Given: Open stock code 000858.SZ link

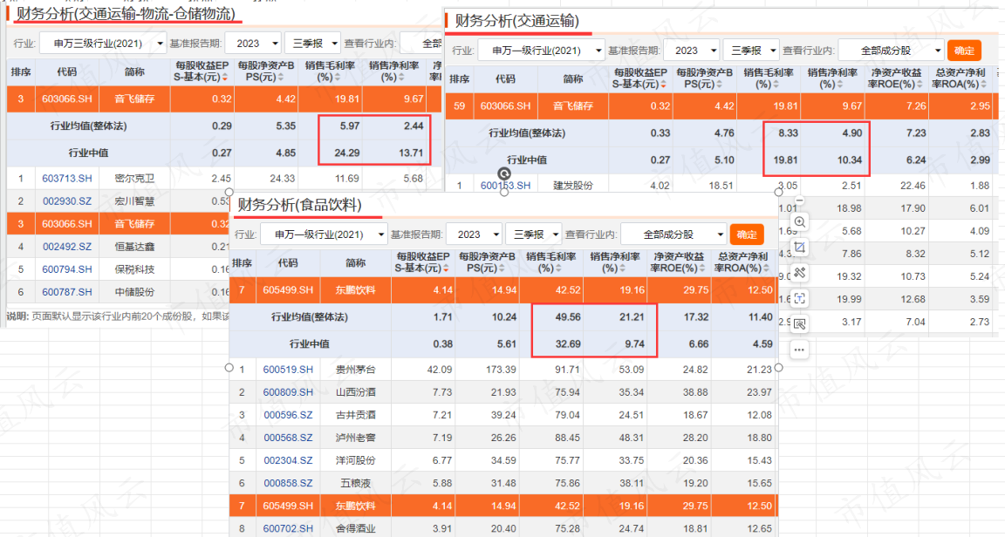Looking at the screenshot, I should [x=288, y=483].
